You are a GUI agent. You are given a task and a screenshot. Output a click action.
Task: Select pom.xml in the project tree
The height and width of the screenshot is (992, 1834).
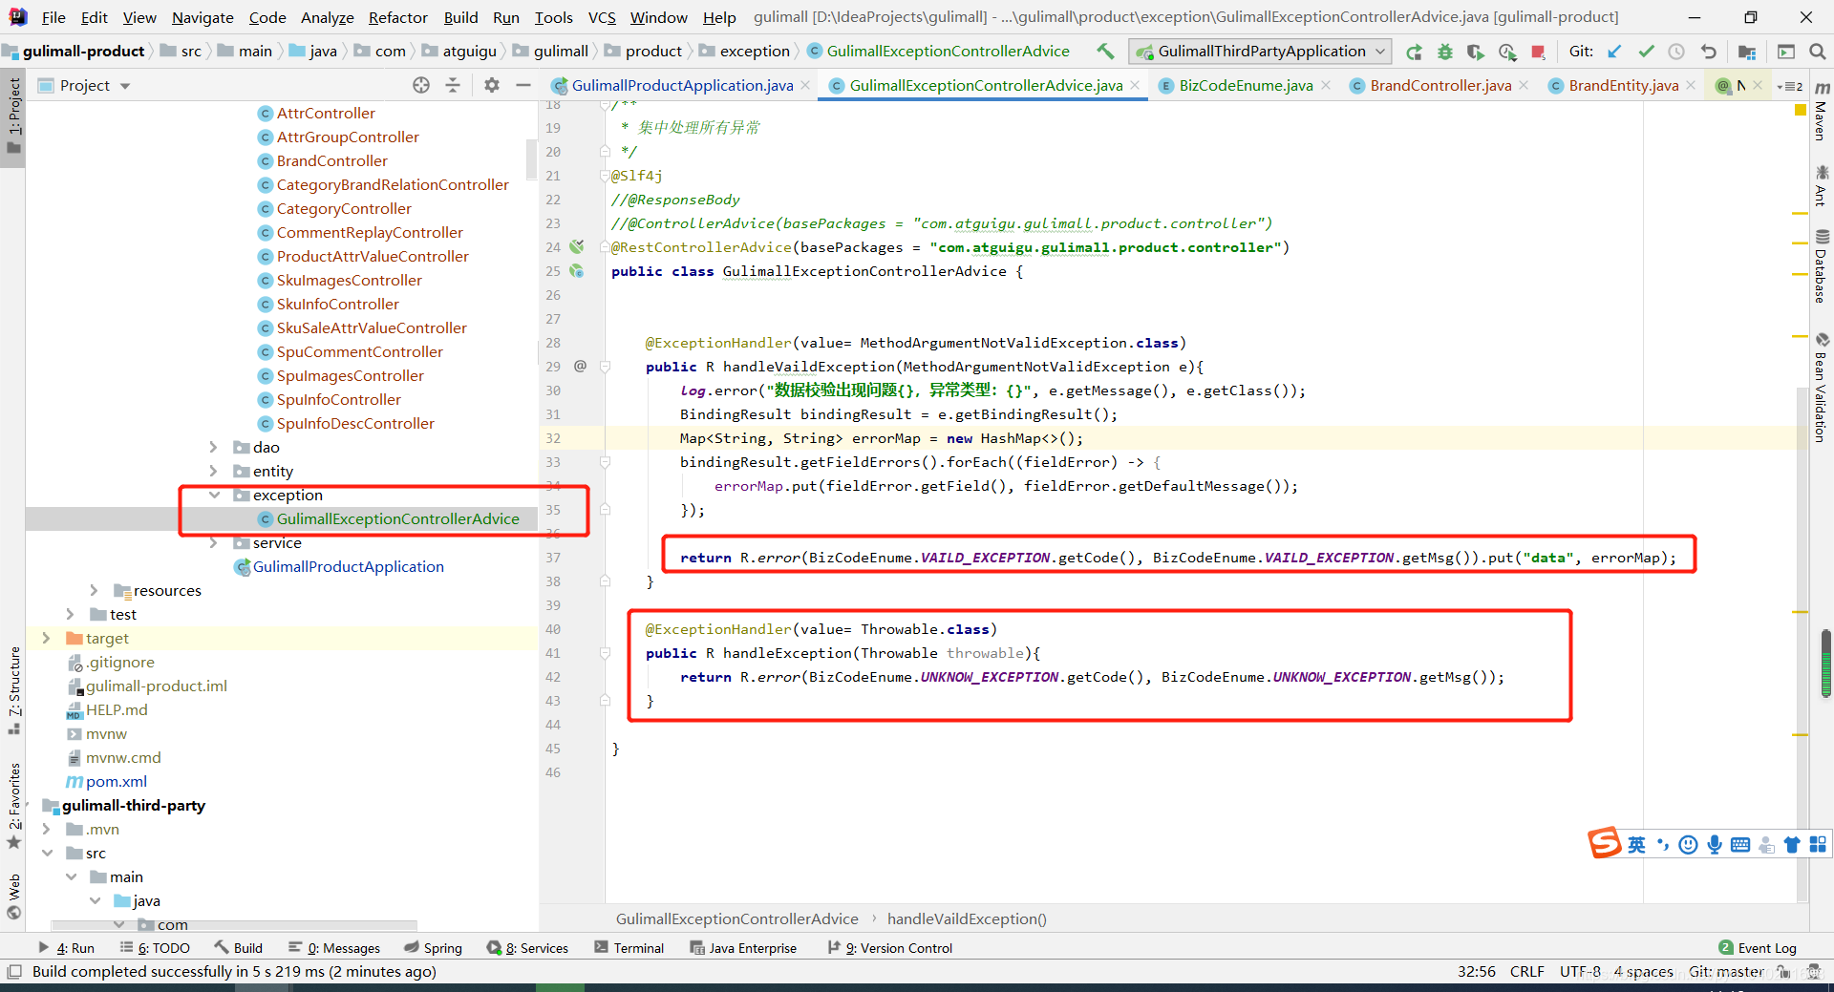point(116,781)
